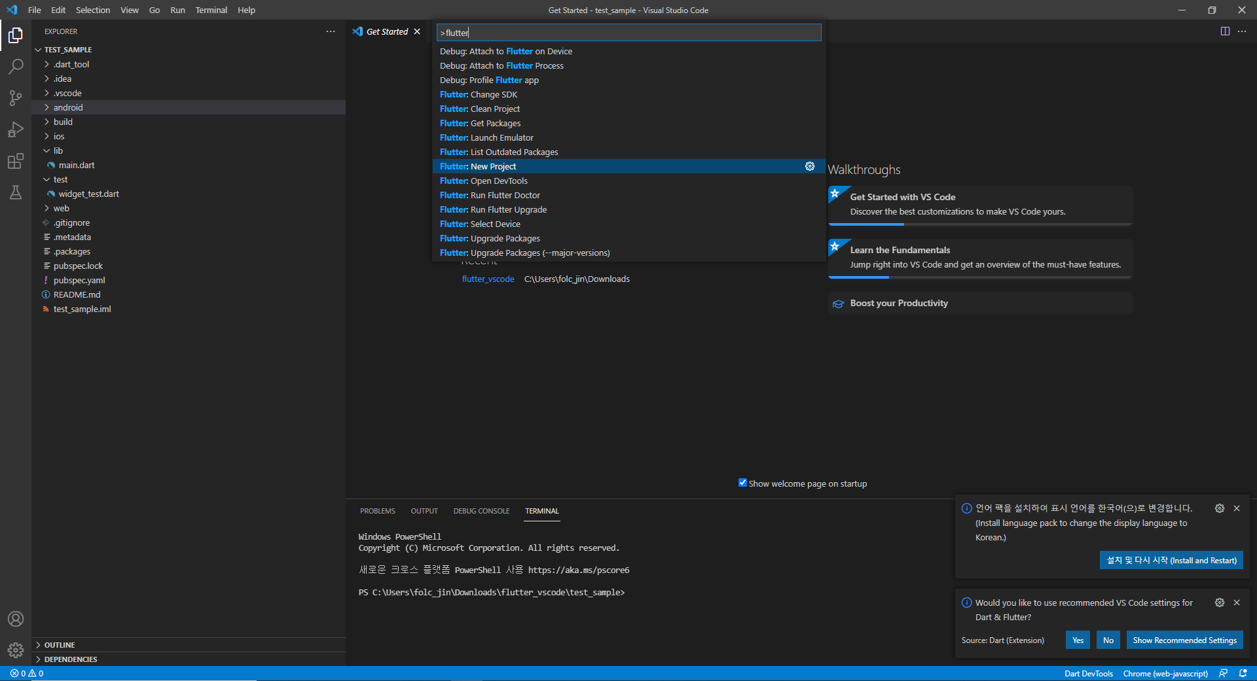Screen dimensions: 1257x681
Task: Open the Explorer view in activity bar
Action: (16, 35)
